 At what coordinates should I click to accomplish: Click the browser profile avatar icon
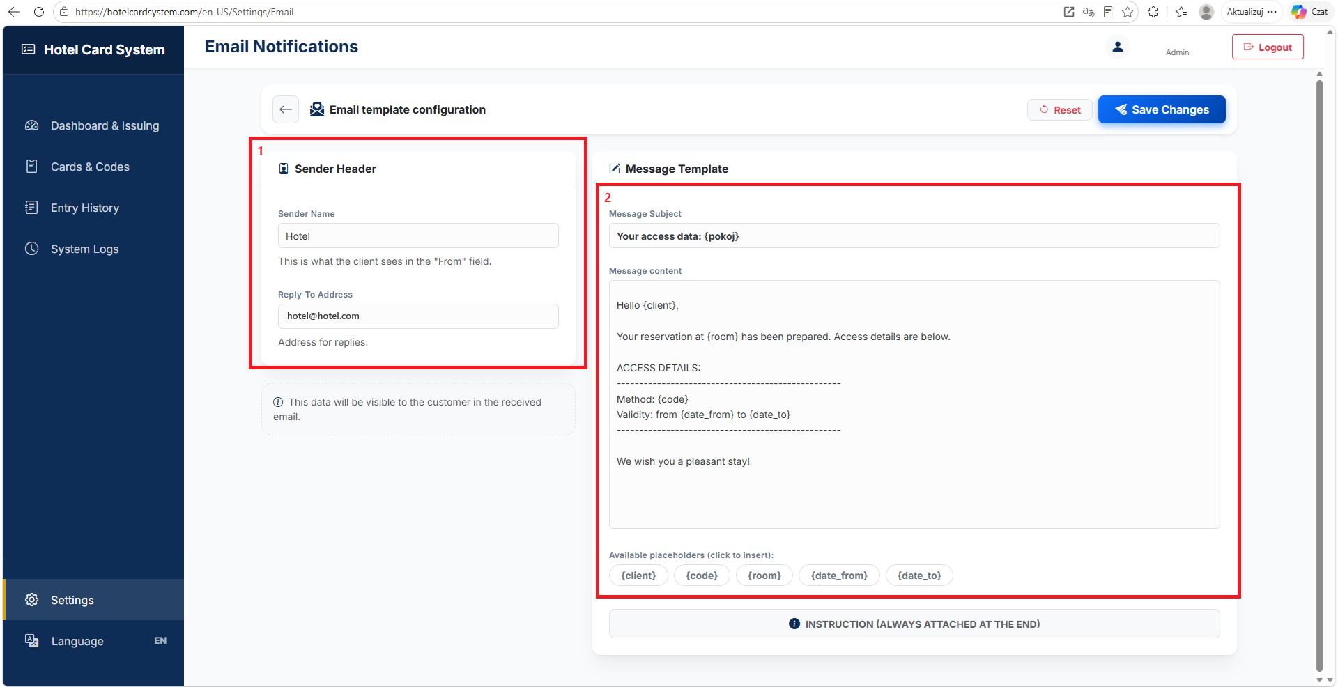pos(1206,12)
